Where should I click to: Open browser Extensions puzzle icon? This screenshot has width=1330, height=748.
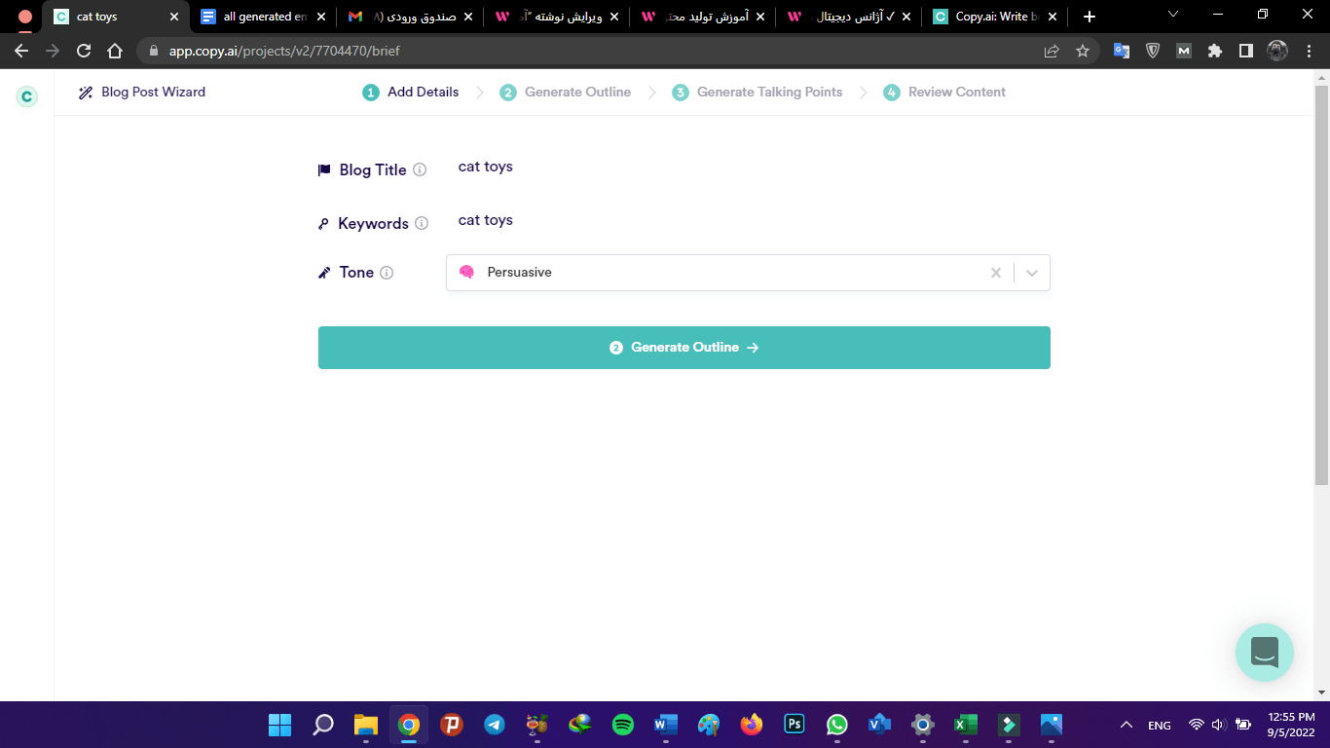coord(1214,51)
